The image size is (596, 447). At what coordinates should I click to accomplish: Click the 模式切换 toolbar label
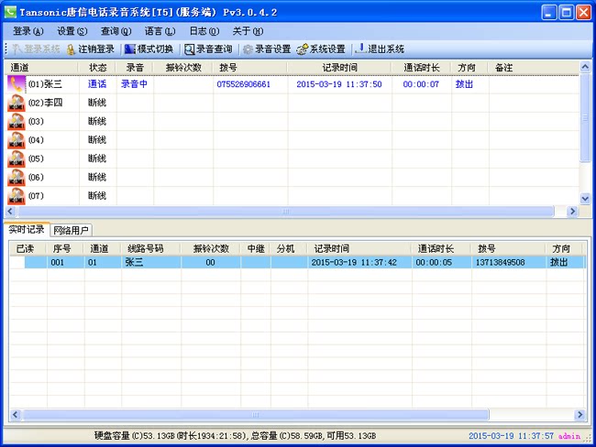tap(155, 49)
